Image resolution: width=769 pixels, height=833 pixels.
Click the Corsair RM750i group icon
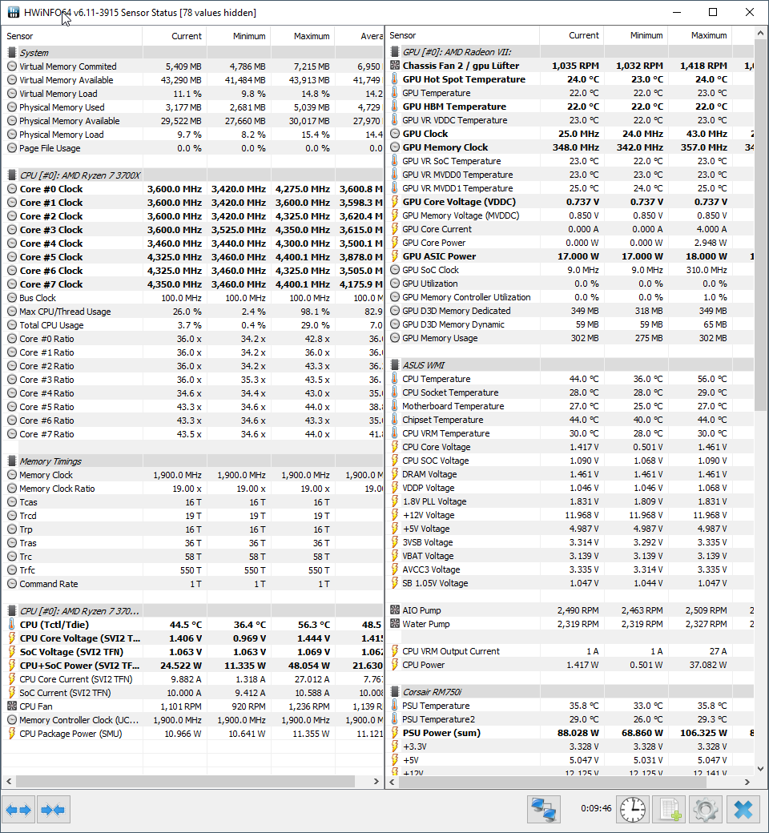[395, 692]
